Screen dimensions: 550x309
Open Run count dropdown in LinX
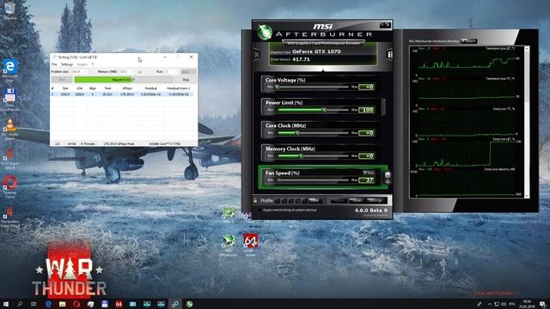[x=172, y=71]
